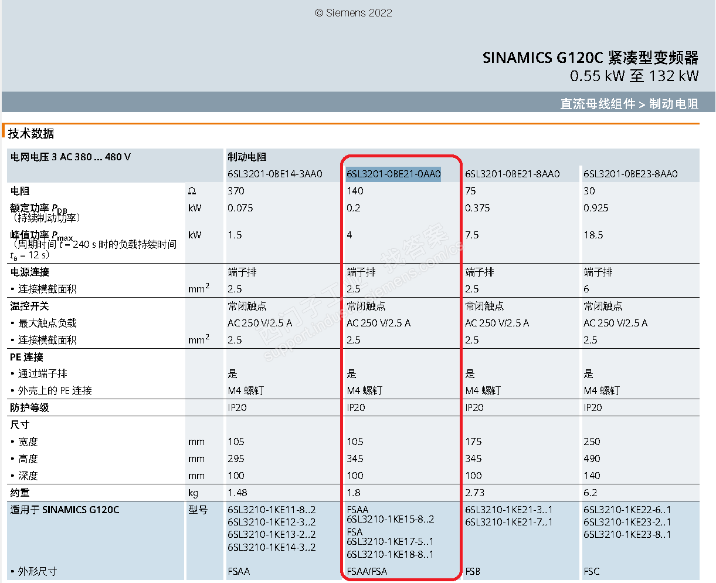Click model 6SL3210-1KE23-8..1
The width and height of the screenshot is (716, 583).
click(x=627, y=534)
